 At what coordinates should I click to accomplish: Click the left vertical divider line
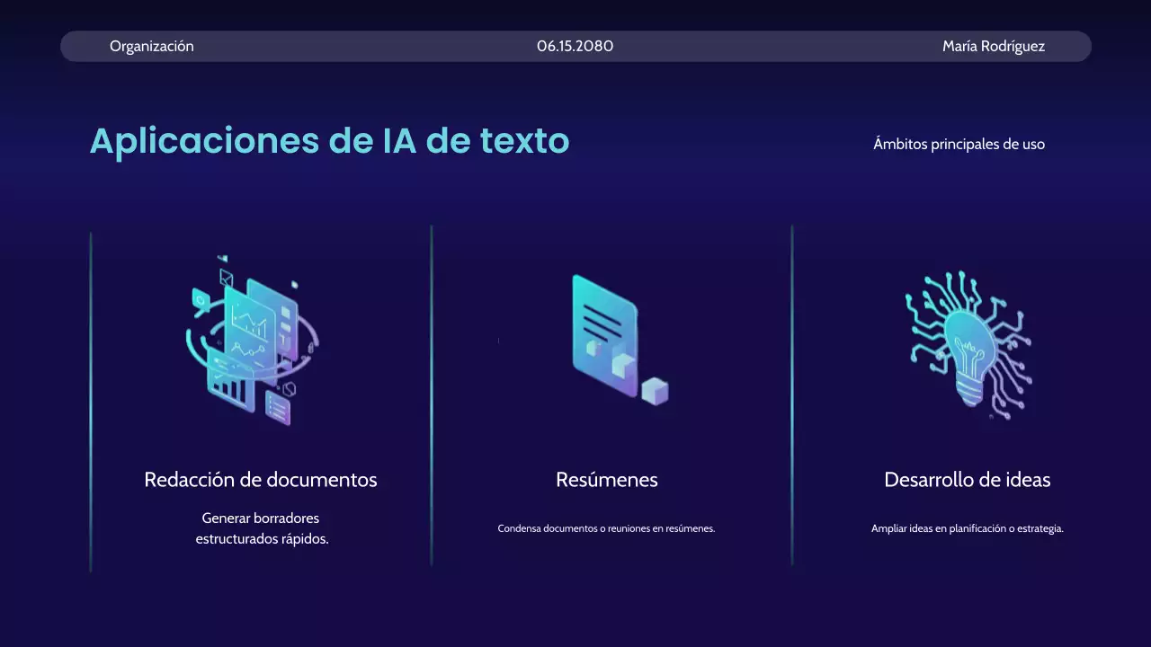point(90,398)
